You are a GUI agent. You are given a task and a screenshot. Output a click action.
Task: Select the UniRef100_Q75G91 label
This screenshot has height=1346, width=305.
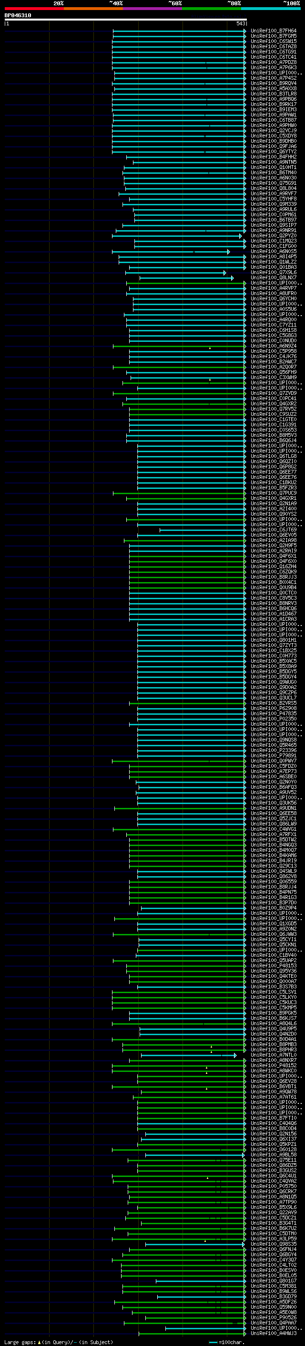pos(274,183)
